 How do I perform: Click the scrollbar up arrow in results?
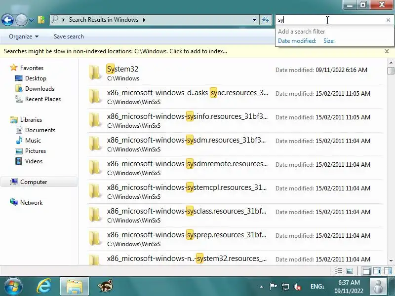tap(391, 62)
